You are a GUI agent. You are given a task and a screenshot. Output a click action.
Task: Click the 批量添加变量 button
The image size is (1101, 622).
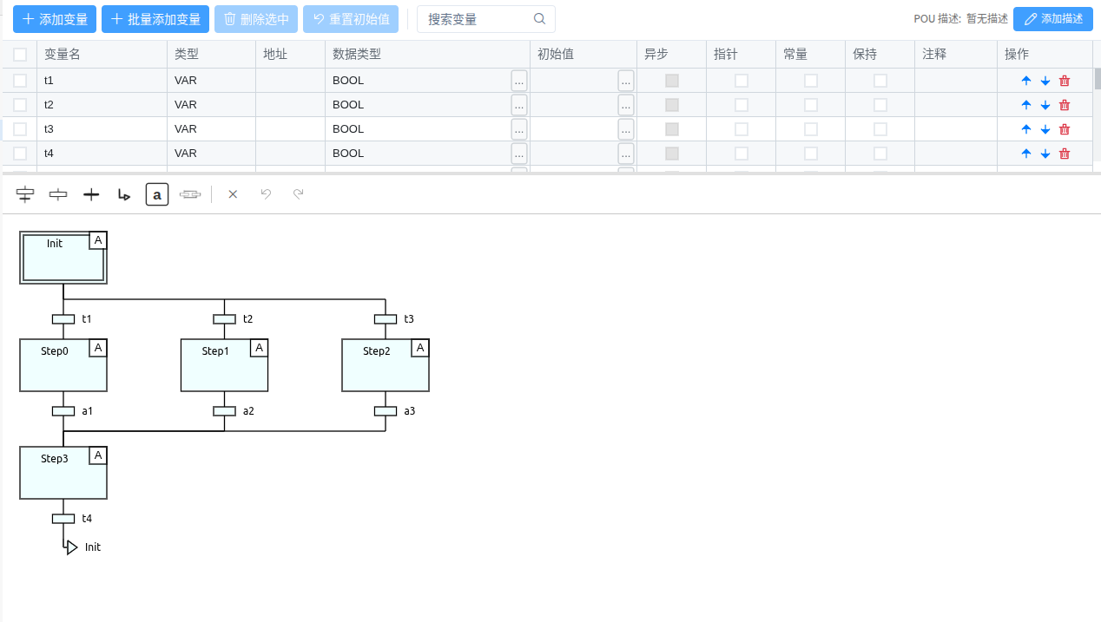[155, 19]
